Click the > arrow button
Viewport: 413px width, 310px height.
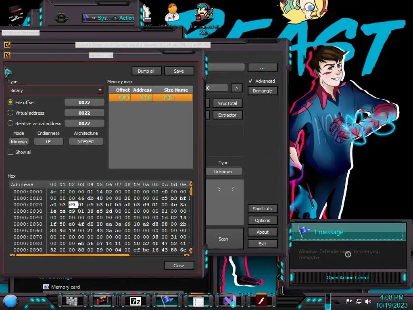236,88
